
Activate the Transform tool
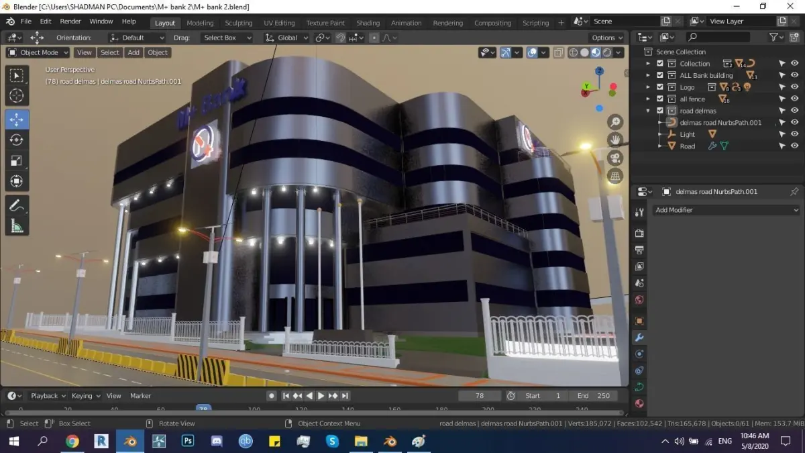tap(17, 181)
